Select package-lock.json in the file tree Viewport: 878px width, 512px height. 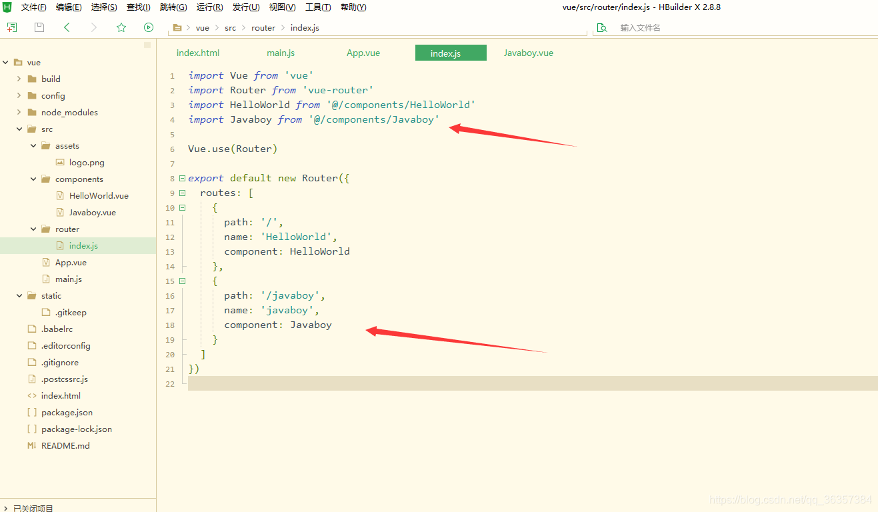pyautogui.click(x=77, y=429)
